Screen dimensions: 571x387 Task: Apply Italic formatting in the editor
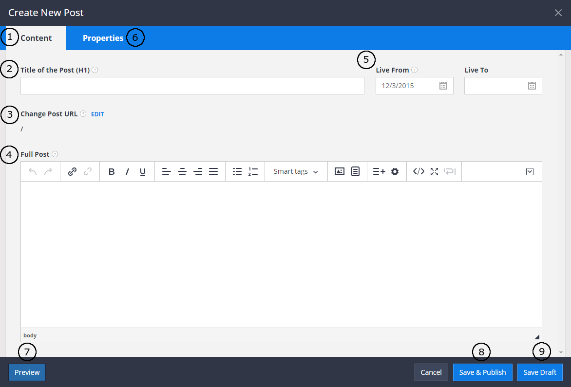pos(127,171)
